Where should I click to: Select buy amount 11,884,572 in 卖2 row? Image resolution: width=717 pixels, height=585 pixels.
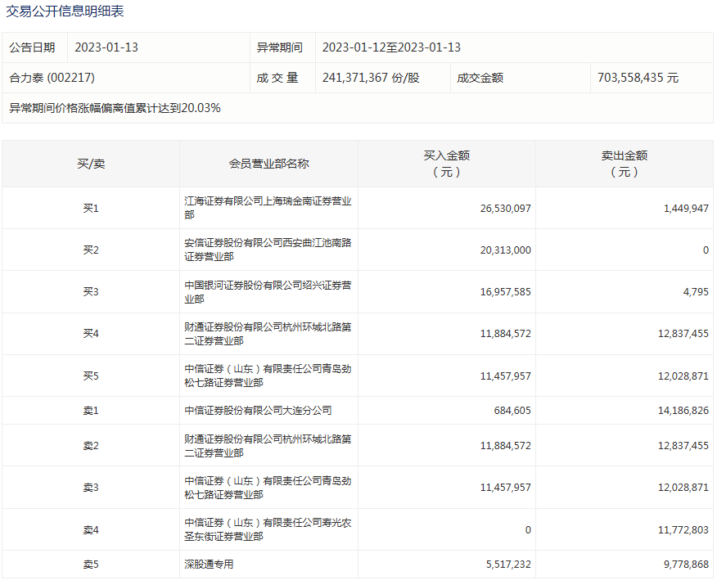coord(505,446)
